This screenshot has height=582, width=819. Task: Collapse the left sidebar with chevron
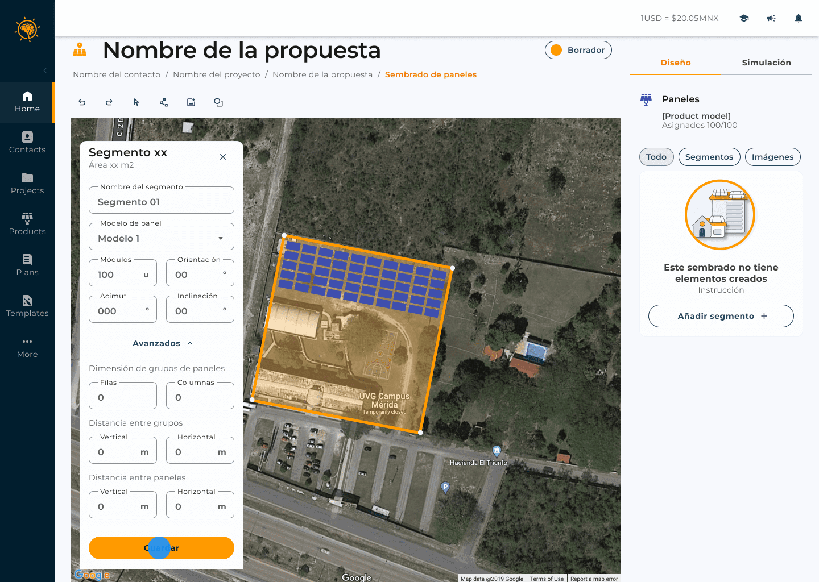45,70
